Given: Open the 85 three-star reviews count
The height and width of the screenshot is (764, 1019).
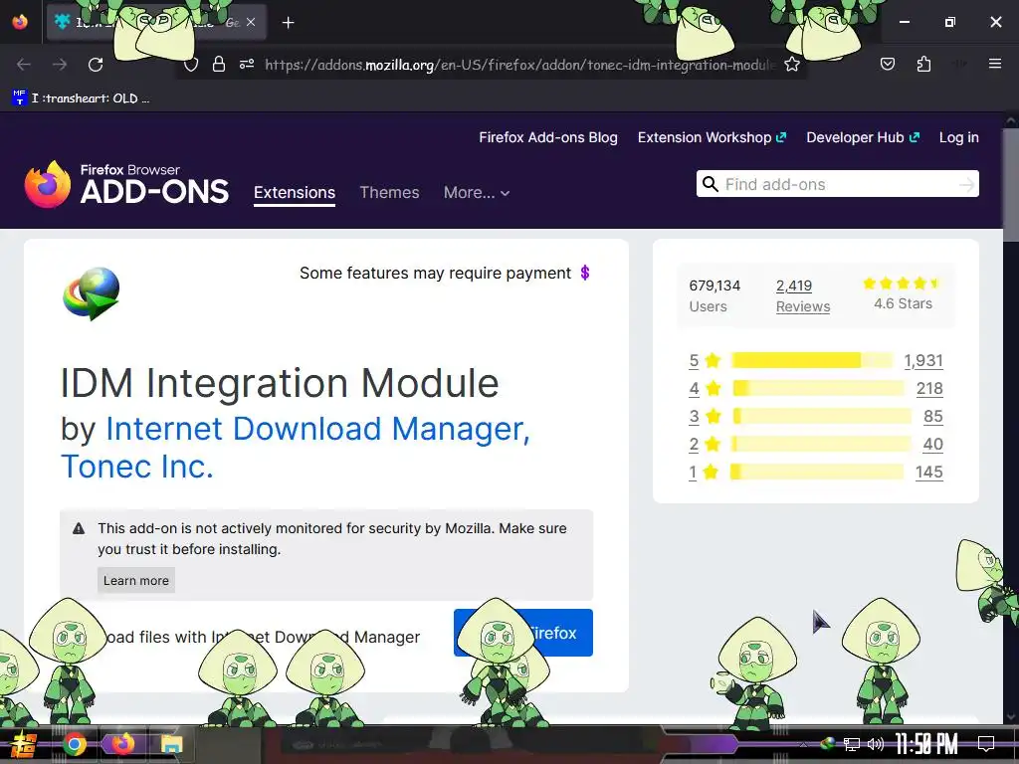Looking at the screenshot, I should click(x=932, y=417).
